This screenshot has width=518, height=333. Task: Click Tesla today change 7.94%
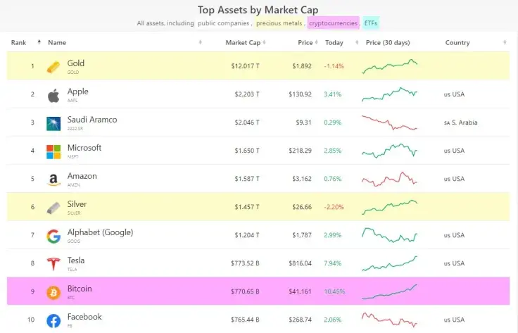click(x=332, y=263)
